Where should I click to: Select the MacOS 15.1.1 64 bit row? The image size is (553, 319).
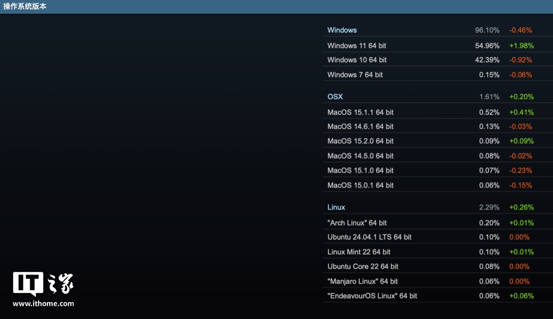coord(438,112)
